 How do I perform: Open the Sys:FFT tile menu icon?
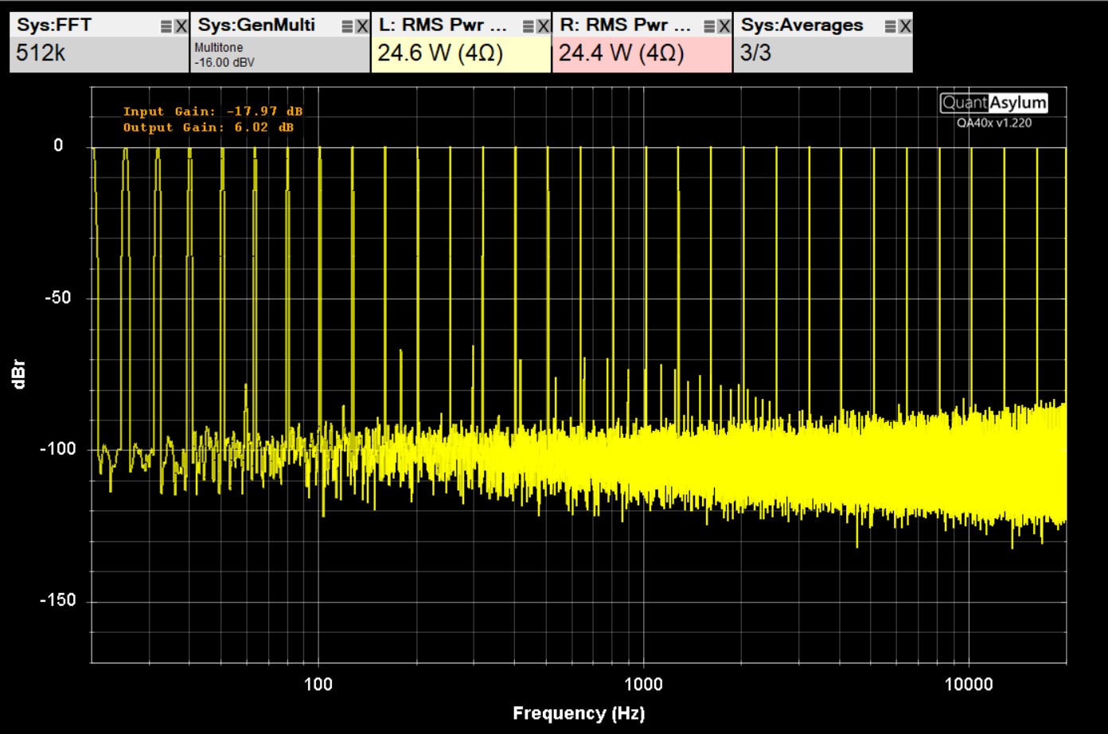pyautogui.click(x=166, y=26)
